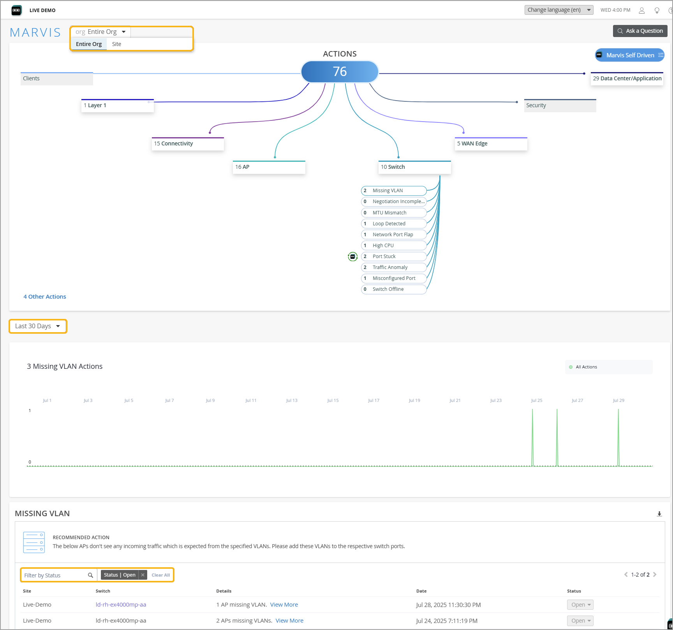Click Clear All filters
The image size is (673, 630).
click(x=160, y=575)
